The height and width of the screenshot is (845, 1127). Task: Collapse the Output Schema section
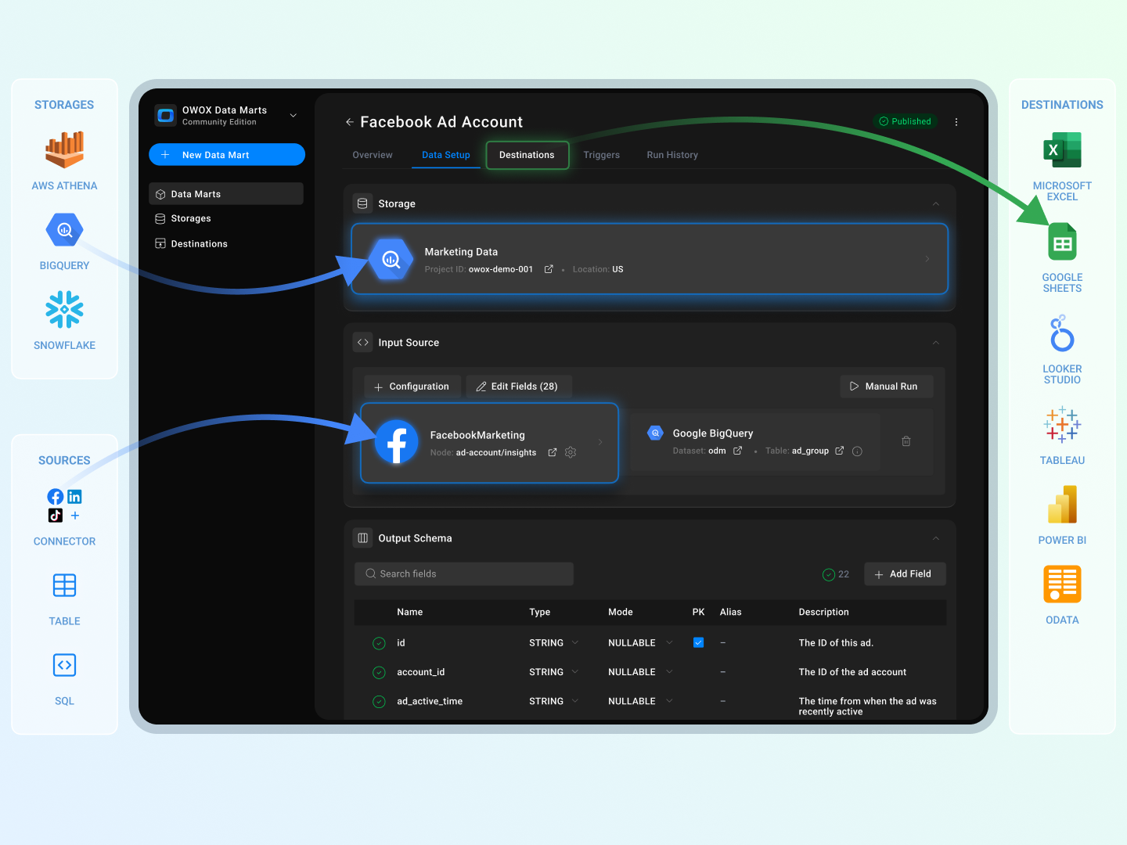click(935, 538)
